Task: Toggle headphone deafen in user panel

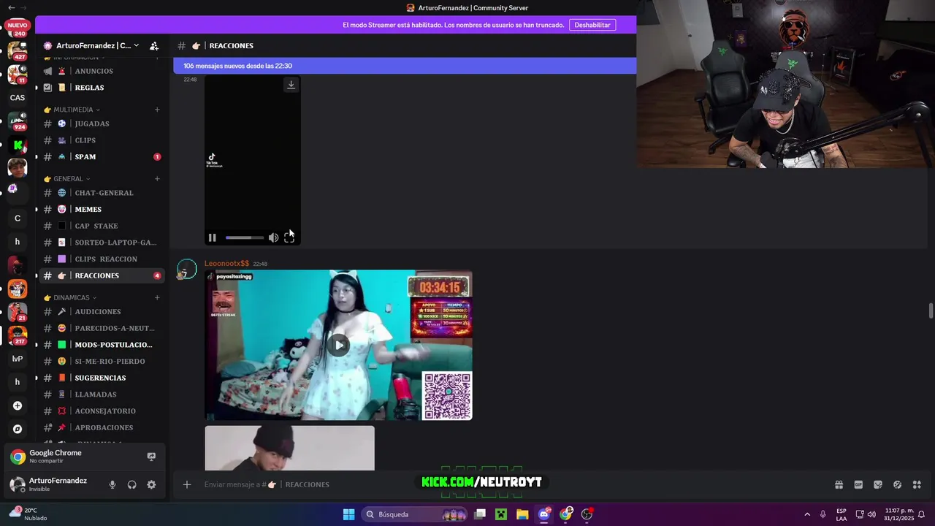Action: pos(131,484)
